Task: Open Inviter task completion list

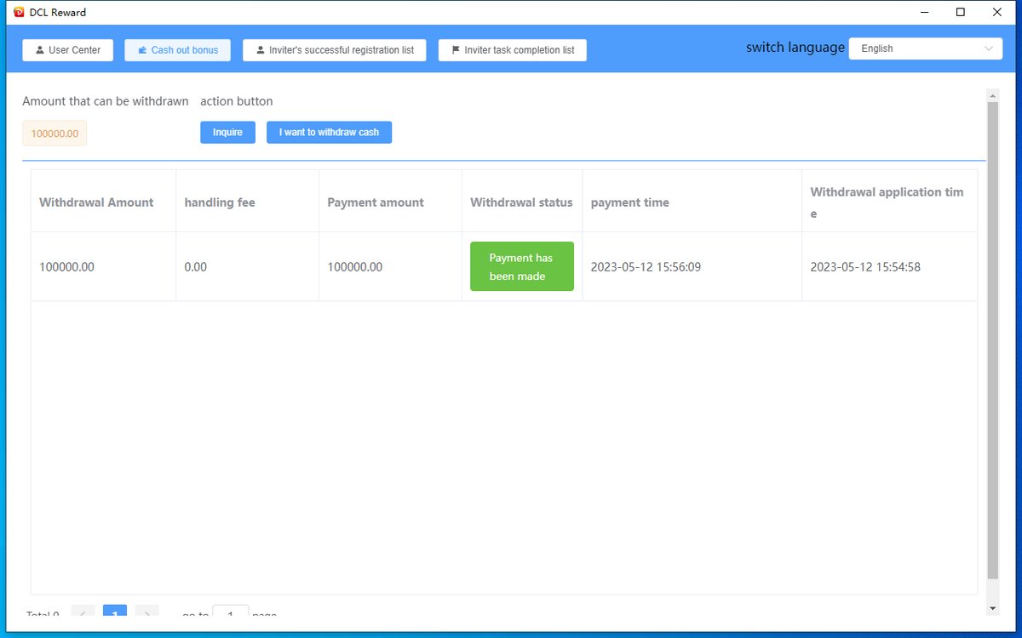Action: click(x=513, y=50)
